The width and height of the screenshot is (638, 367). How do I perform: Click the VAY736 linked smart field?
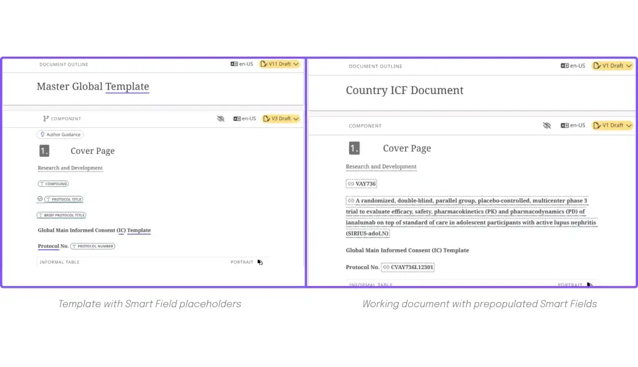[x=362, y=184]
